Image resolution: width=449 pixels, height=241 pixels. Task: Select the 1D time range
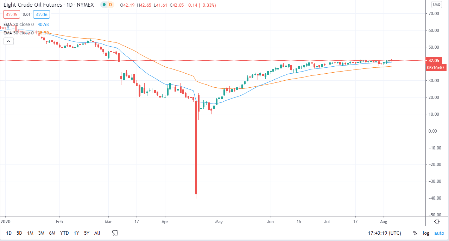[9, 233]
